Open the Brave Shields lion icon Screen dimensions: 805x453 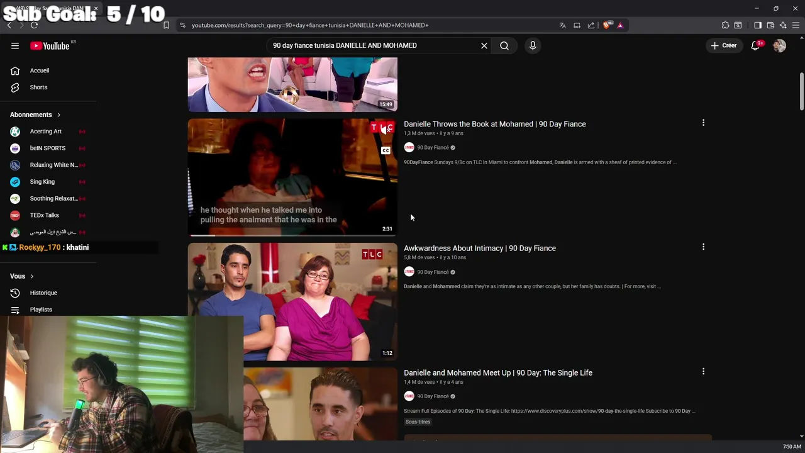pos(606,25)
